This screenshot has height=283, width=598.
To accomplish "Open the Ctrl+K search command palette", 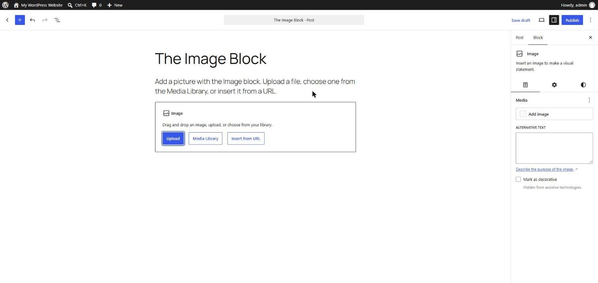I will pos(77,5).
